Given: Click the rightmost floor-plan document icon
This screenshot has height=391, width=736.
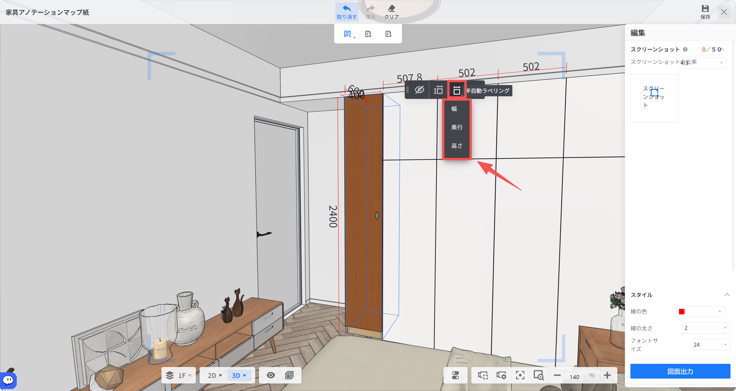Looking at the screenshot, I should (388, 34).
